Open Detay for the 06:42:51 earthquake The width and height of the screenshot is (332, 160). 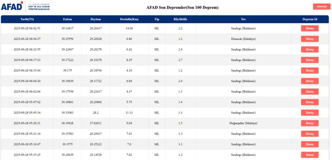(x=310, y=28)
